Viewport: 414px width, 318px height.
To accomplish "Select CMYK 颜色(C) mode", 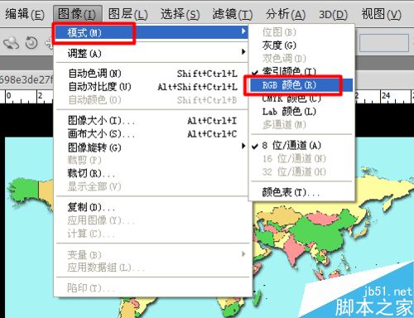I will (301, 99).
